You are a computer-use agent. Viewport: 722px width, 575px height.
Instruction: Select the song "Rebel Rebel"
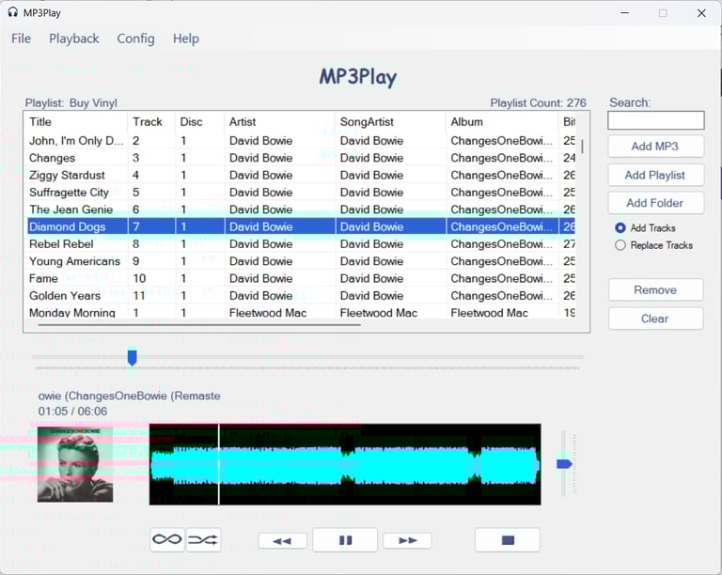click(302, 244)
